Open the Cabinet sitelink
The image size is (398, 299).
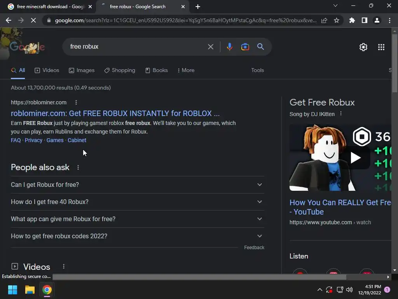click(x=77, y=140)
